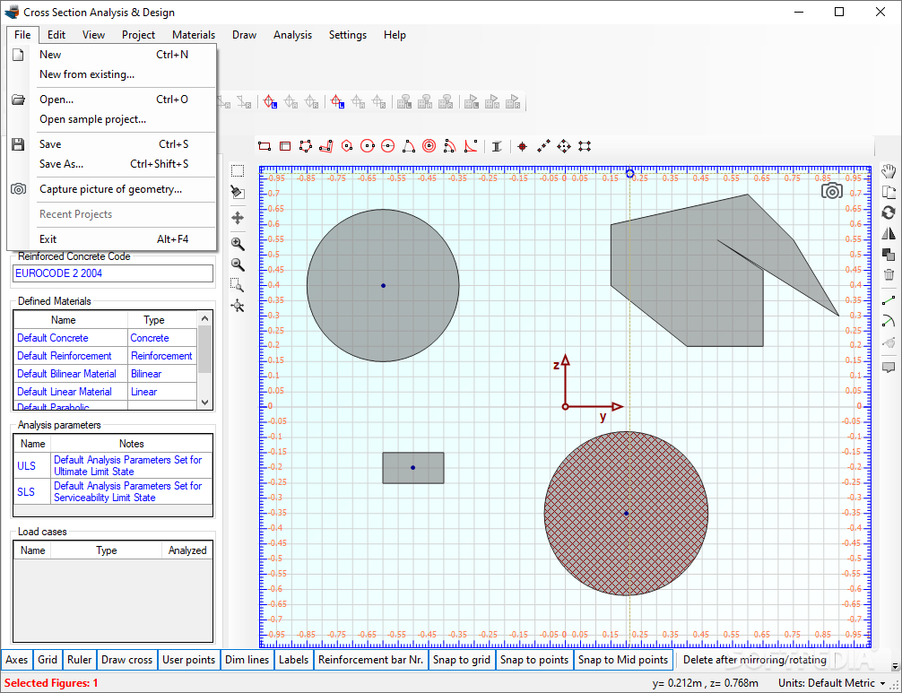
Task: Toggle the Grid display
Action: pos(48,660)
